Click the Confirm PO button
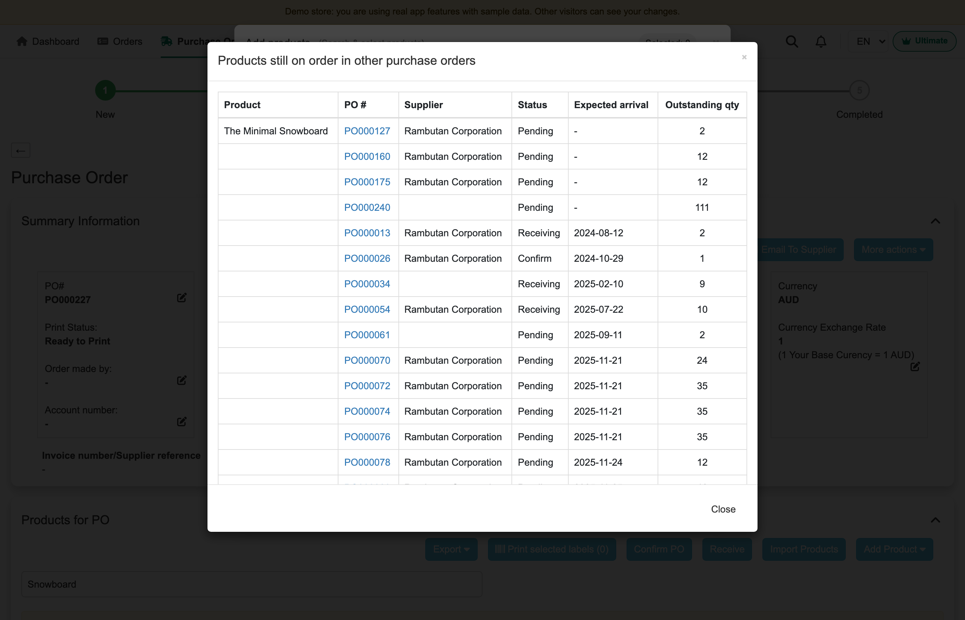 pos(659,549)
